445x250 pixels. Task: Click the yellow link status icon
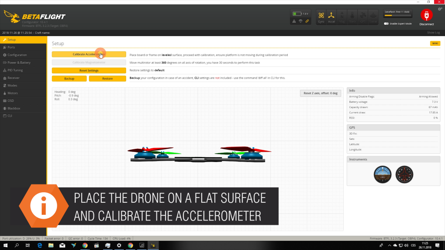[307, 21]
